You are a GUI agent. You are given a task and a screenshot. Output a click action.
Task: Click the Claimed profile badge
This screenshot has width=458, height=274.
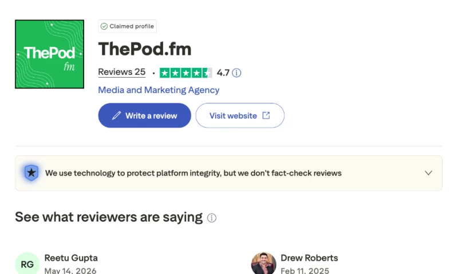(x=127, y=26)
